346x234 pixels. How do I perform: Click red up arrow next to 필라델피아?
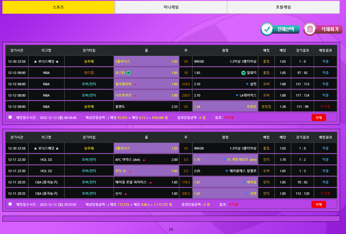(x=135, y=84)
